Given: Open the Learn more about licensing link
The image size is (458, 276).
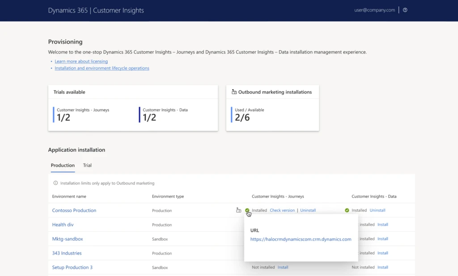Looking at the screenshot, I should tap(81, 61).
